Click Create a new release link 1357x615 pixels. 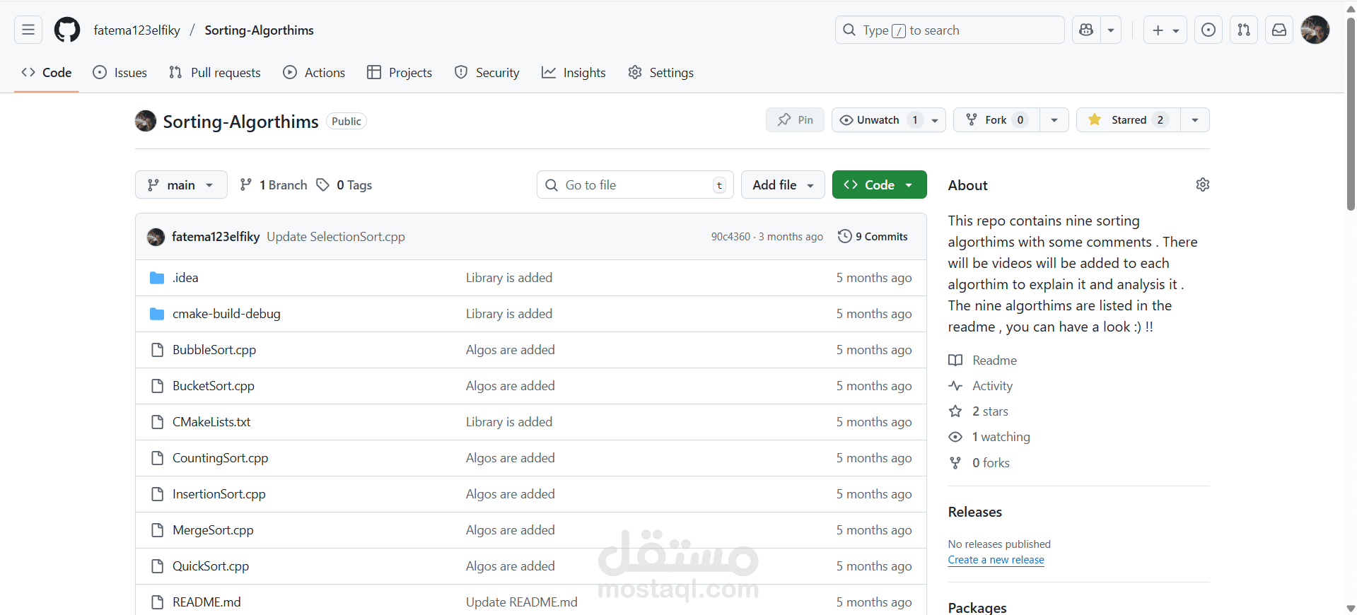[996, 560]
